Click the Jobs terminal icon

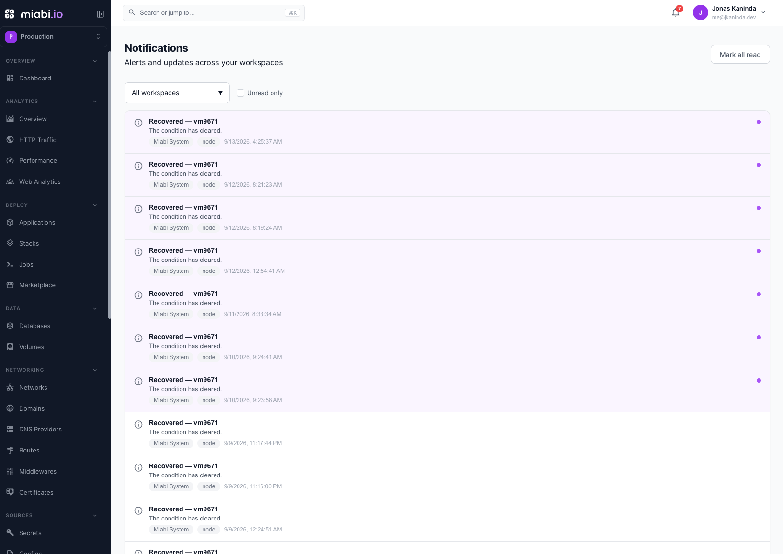(x=10, y=264)
